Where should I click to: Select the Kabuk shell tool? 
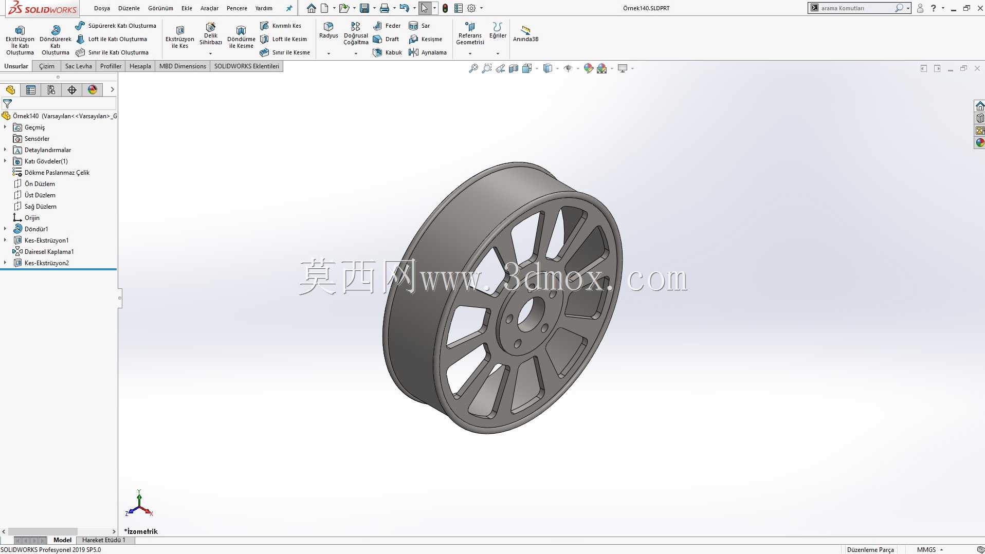388,52
